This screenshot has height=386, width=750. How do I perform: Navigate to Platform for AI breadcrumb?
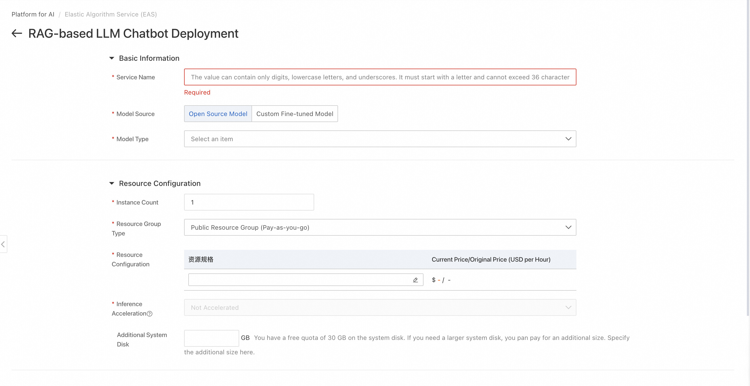coord(33,14)
